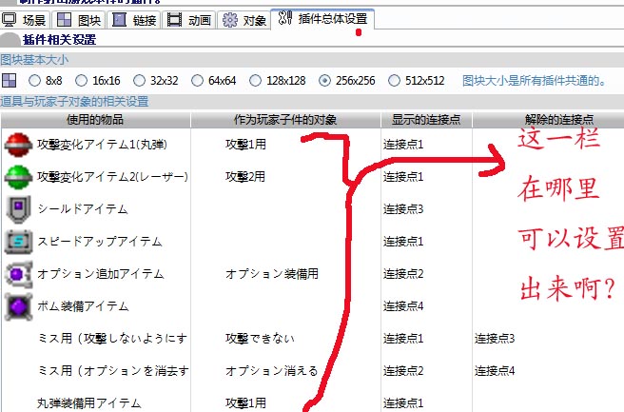Viewport: 624px width, 412px height.
Task: Open the 对象 tab
Action: pyautogui.click(x=244, y=20)
